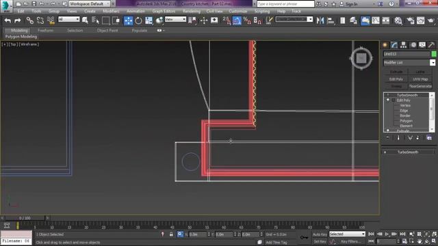
Task: Open the Modifier List dropdown
Action: [x=409, y=62]
